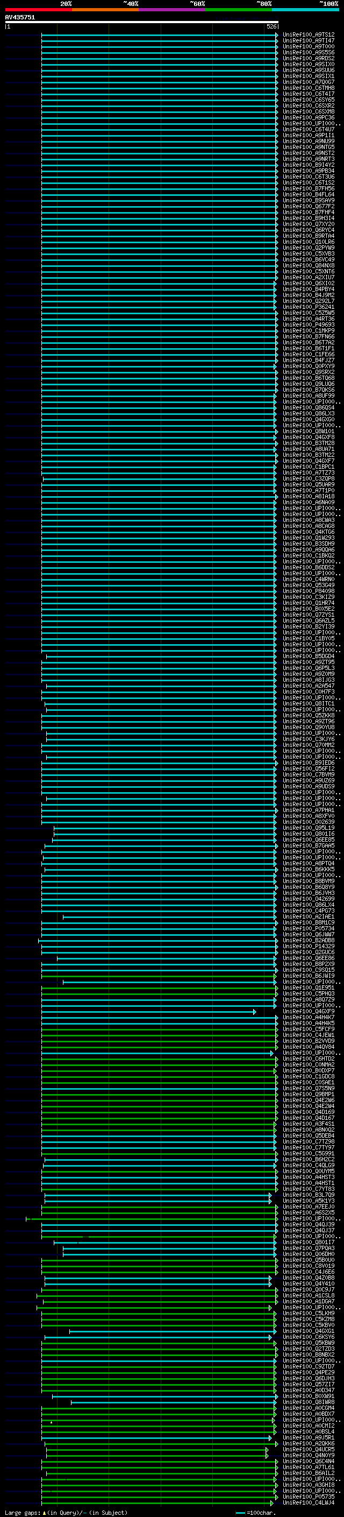344x1517 pixels.
Task: Select hit UniRef100_C6SY65
Action: 309,100
